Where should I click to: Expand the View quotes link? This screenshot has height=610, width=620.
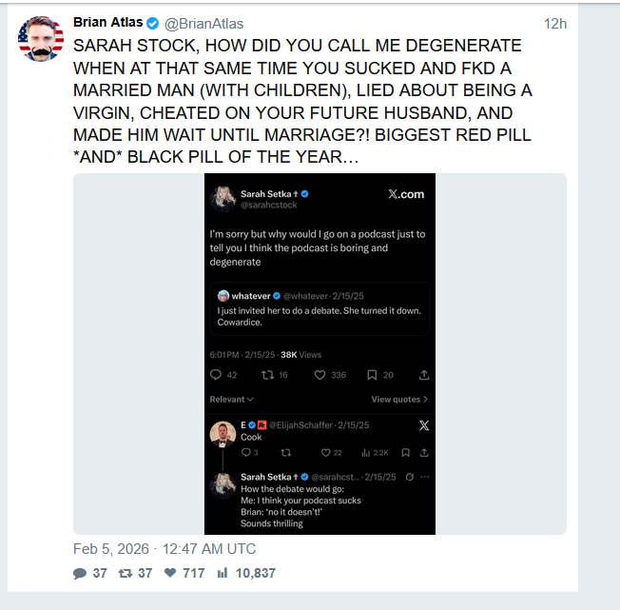coord(399,400)
